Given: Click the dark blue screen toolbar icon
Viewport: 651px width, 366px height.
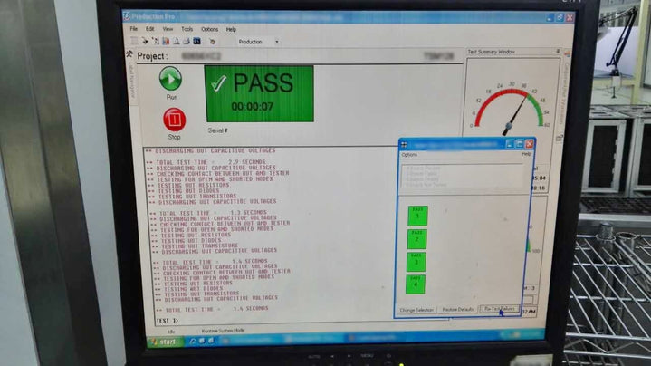Looking at the screenshot, I should point(196,41).
